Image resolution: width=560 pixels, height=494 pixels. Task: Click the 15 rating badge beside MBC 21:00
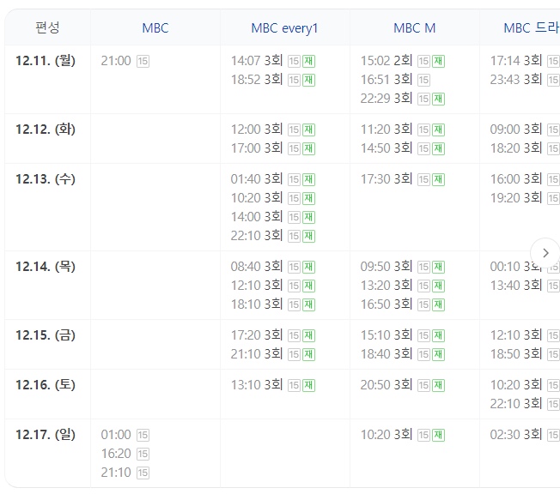coord(143,62)
